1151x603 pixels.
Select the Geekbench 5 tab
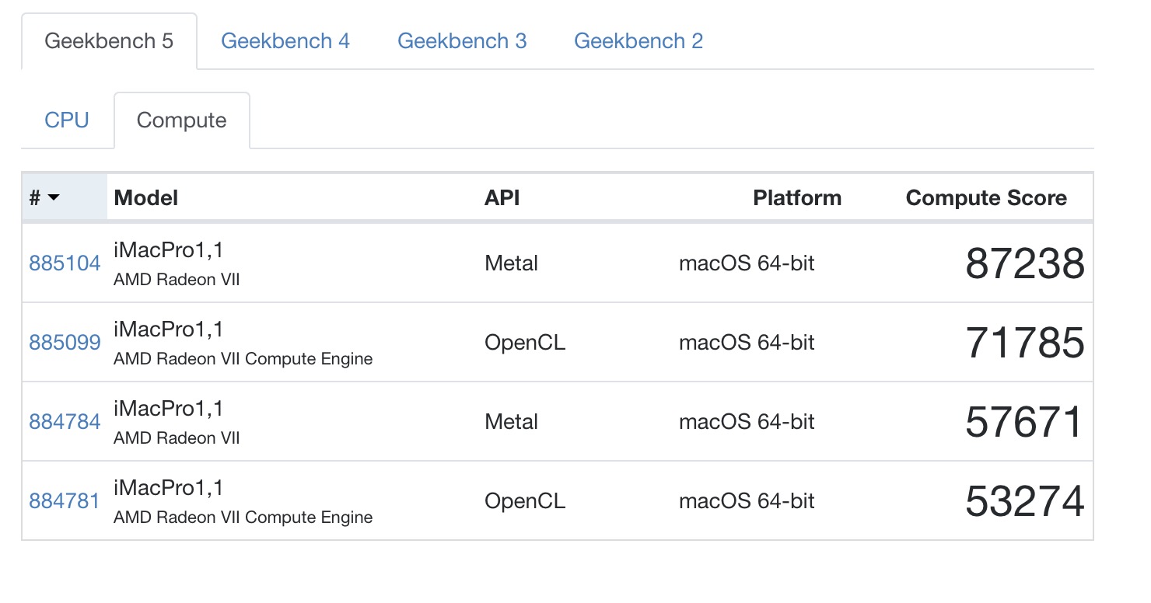tap(109, 41)
